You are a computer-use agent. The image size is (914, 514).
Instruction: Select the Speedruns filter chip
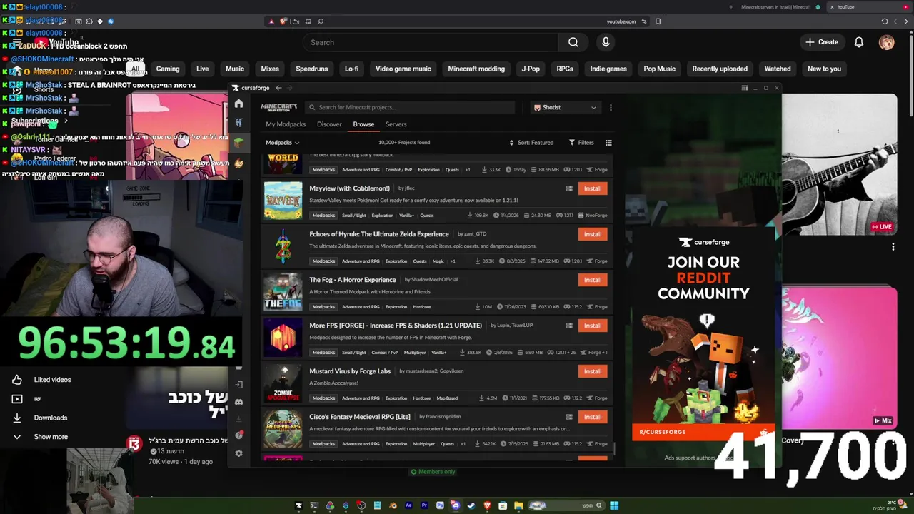click(312, 69)
